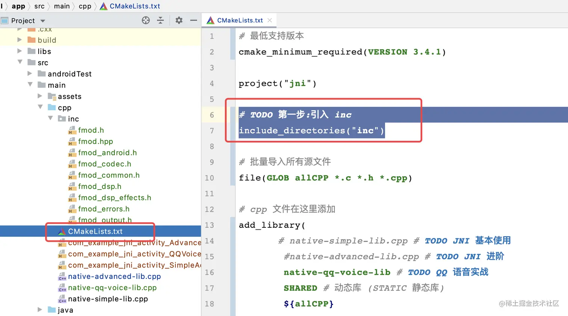Click fmod_dsp_effects.h header icon
This screenshot has width=568, height=316.
(72, 198)
